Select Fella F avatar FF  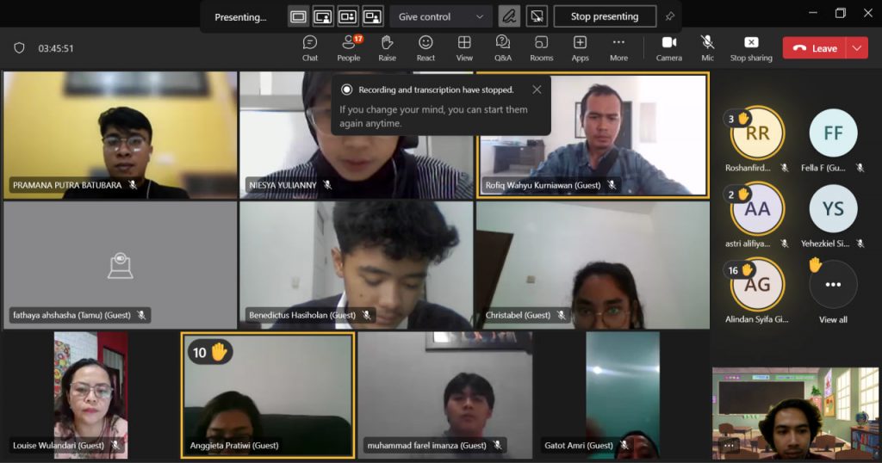(x=833, y=133)
